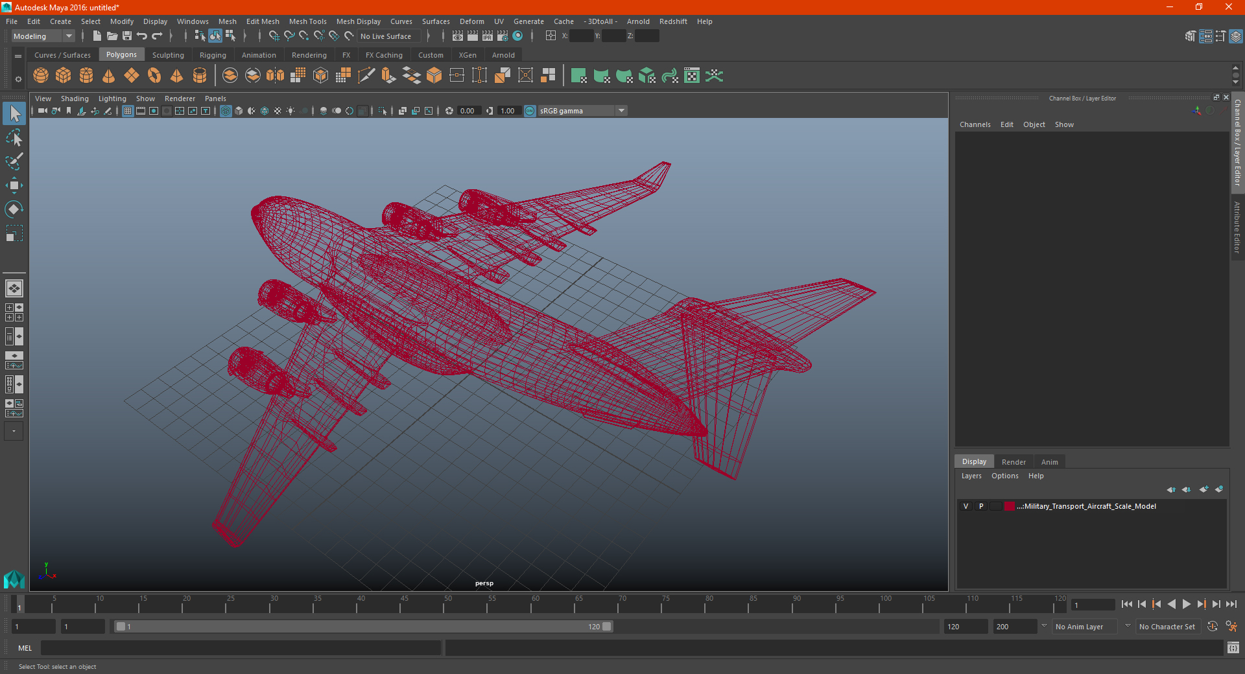Click the Save scene icon
Screen dimensions: 1245x674
point(127,36)
